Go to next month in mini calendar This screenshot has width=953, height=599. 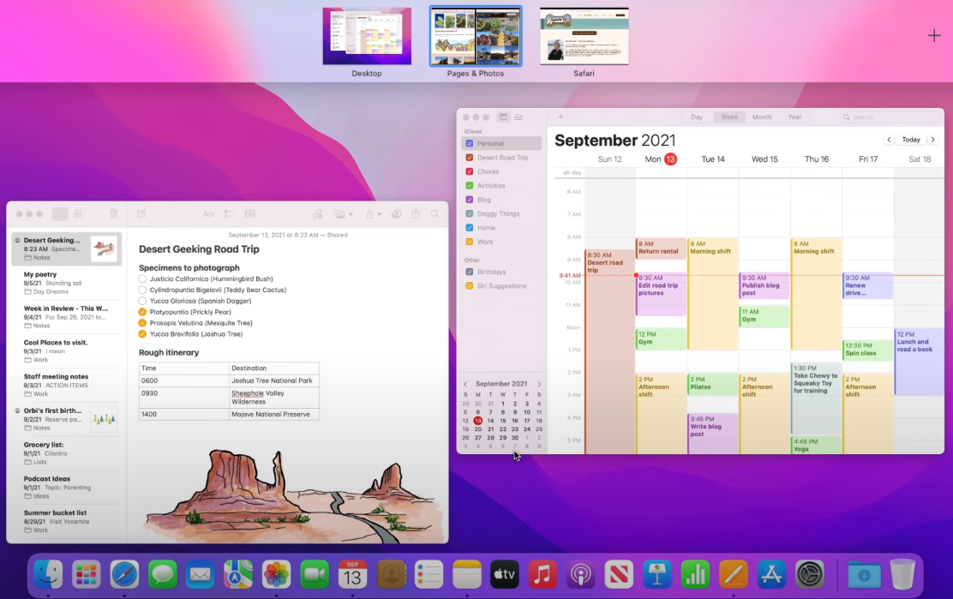coord(539,384)
